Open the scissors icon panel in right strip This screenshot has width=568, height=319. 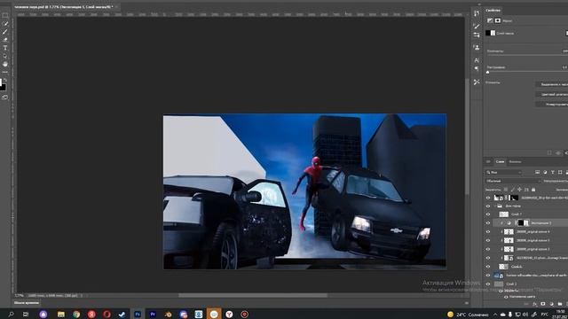(477, 82)
